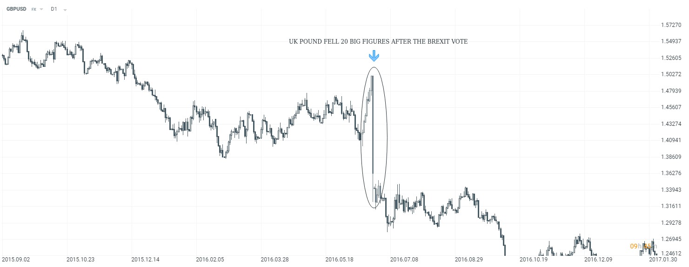Image resolution: width=689 pixels, height=267 pixels.
Task: Click the GBPUSD symbol label
Action: (x=16, y=9)
